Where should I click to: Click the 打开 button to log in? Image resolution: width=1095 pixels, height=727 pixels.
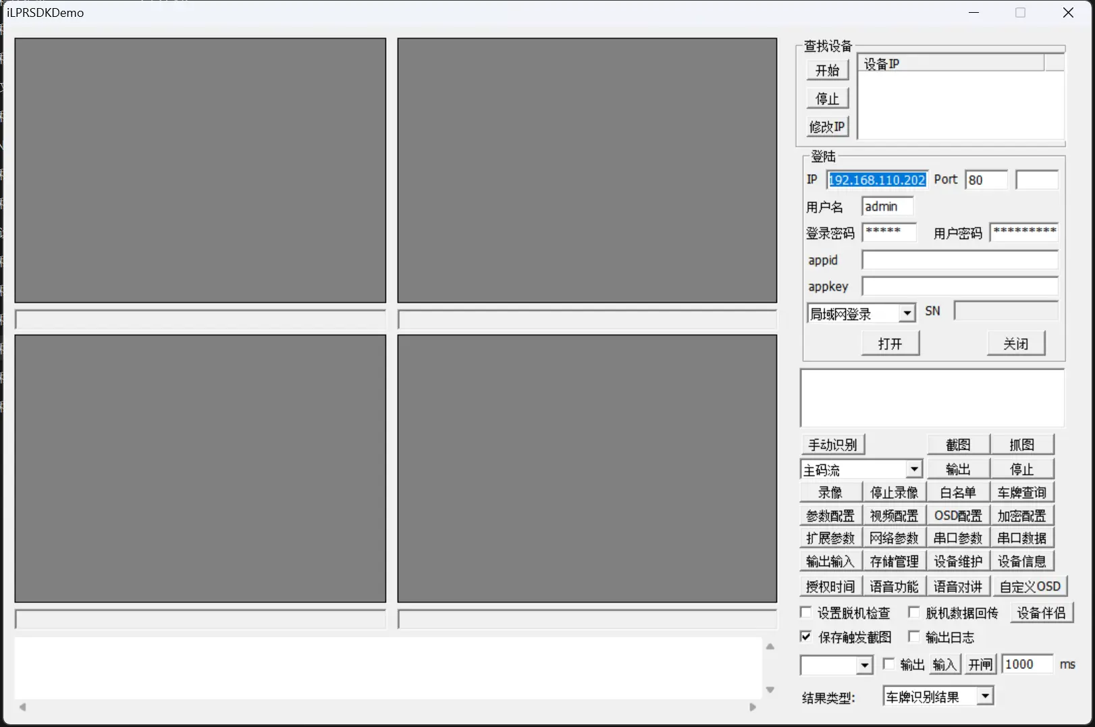(x=890, y=344)
